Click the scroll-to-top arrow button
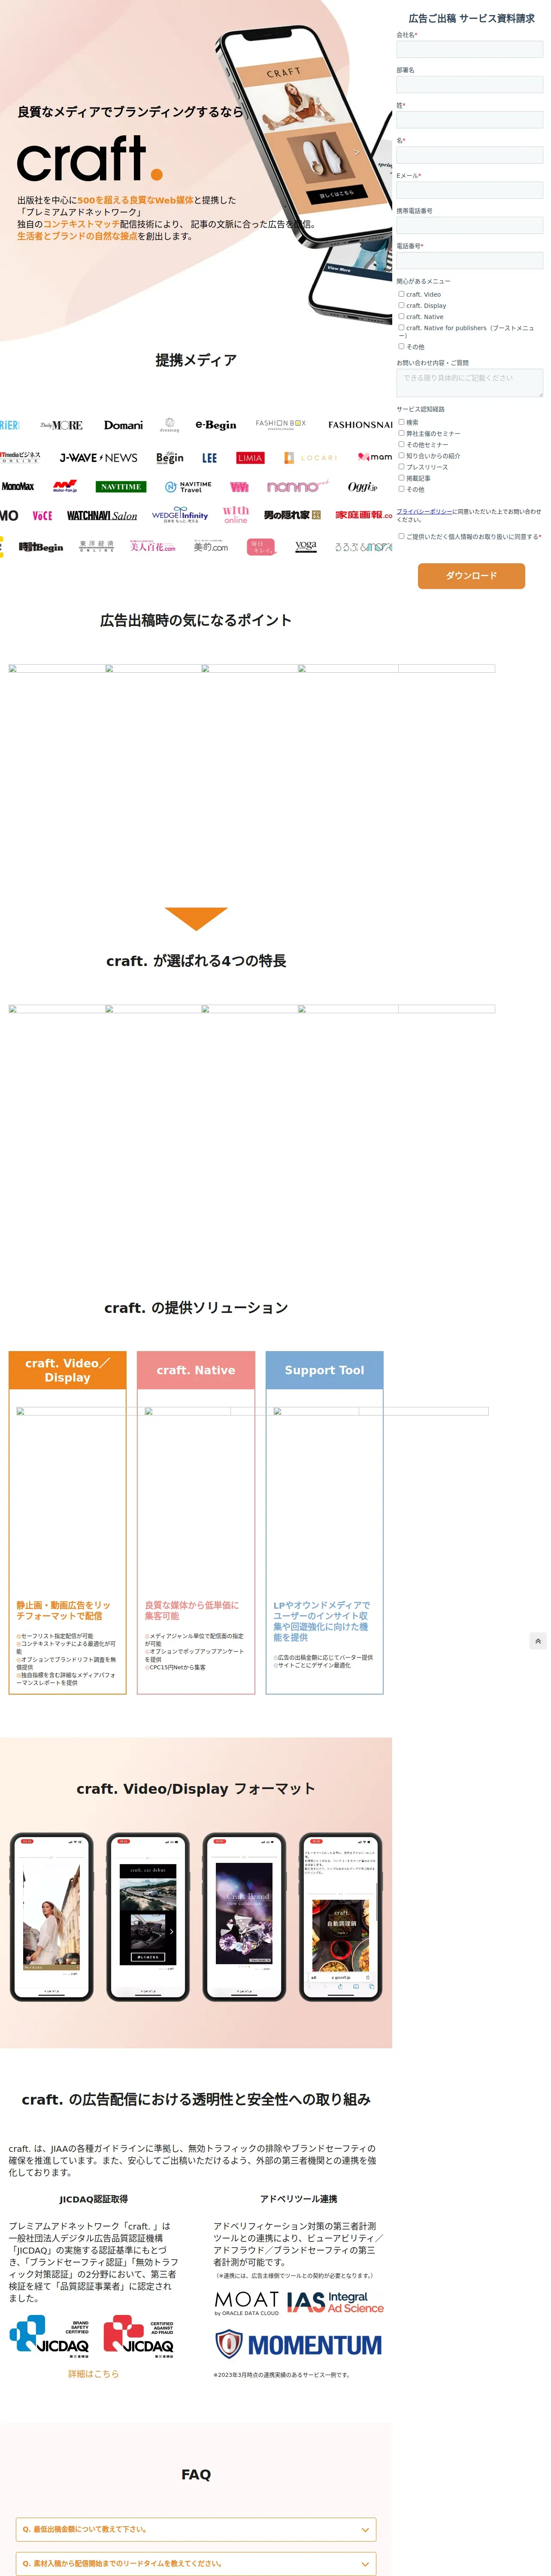 tap(538, 1641)
